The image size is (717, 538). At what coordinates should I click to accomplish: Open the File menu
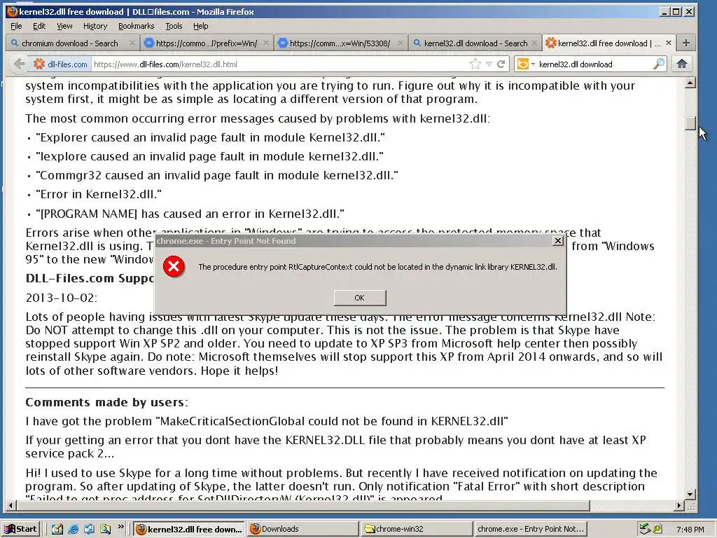click(16, 26)
